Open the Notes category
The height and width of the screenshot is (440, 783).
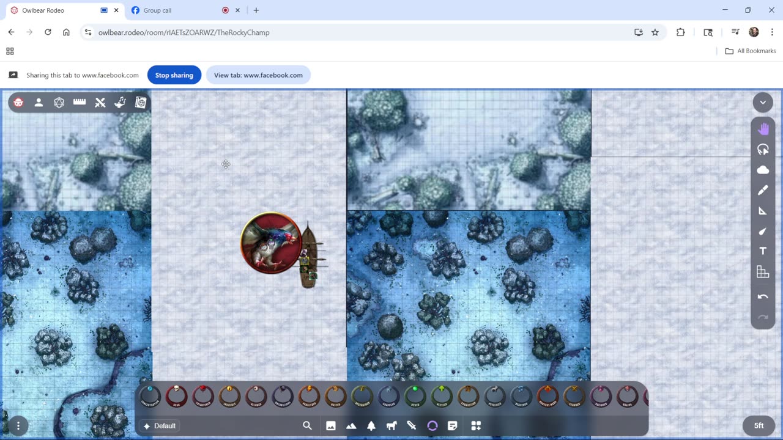[x=453, y=426]
